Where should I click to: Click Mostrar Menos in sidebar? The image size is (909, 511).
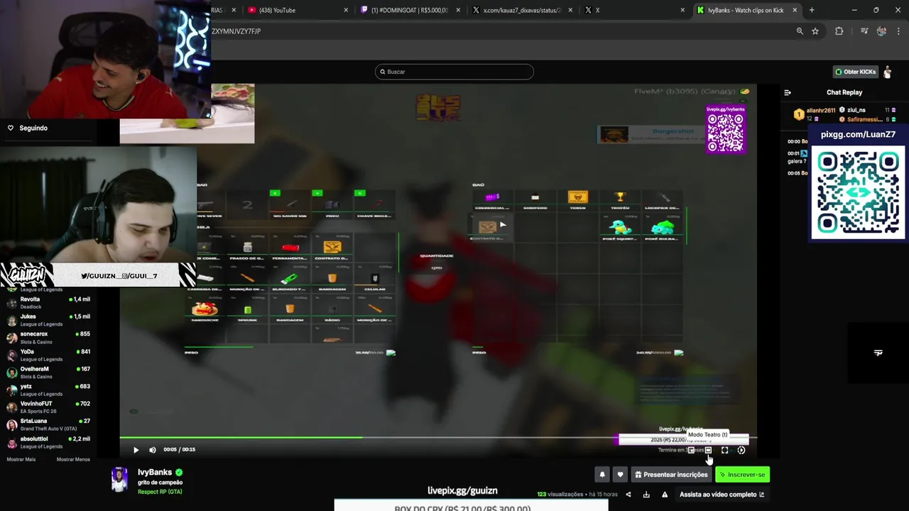(73, 460)
